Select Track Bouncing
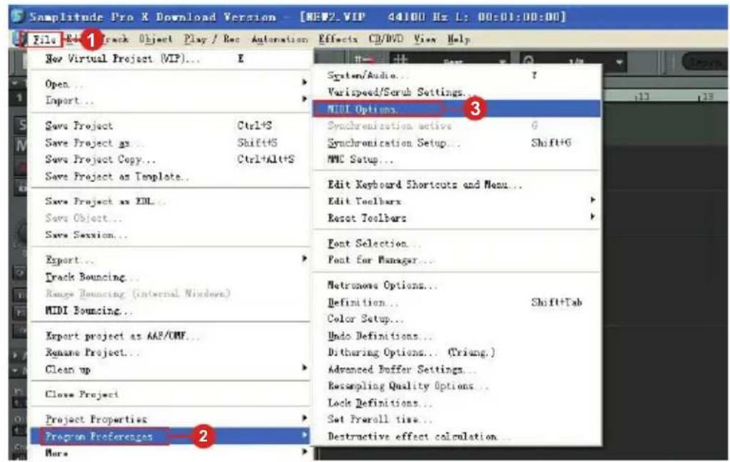Viewport: 730px width, 462px height. tap(171, 277)
